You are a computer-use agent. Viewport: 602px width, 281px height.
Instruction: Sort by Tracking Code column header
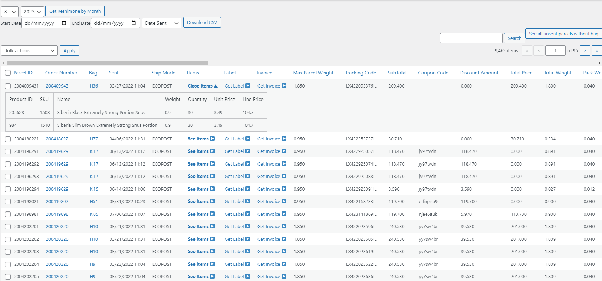coord(360,73)
